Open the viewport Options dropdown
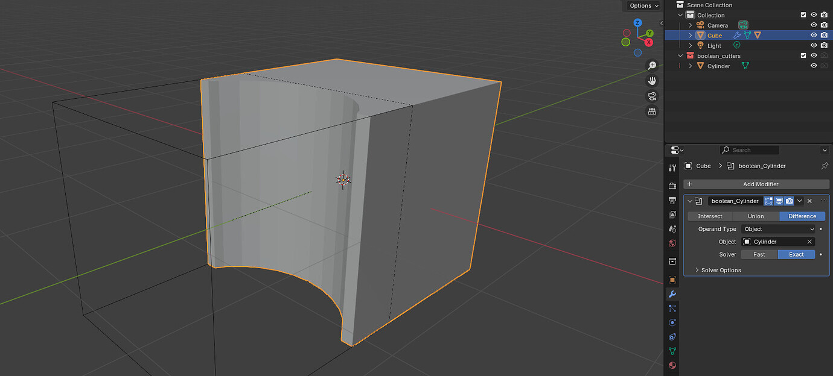This screenshot has height=376, width=833. coord(643,5)
